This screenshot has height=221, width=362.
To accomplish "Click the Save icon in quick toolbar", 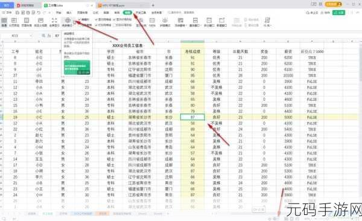I will (17, 13).
